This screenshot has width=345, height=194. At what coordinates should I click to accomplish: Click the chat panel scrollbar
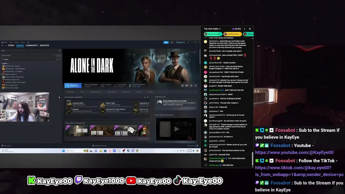(253, 159)
